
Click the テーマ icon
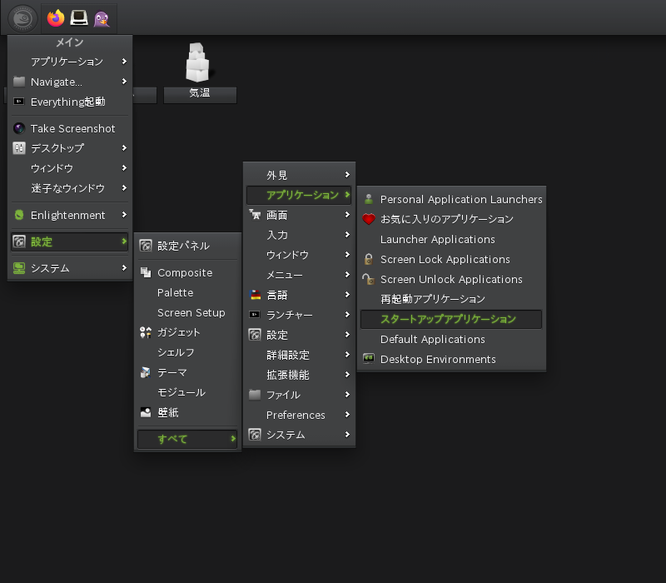tap(146, 372)
